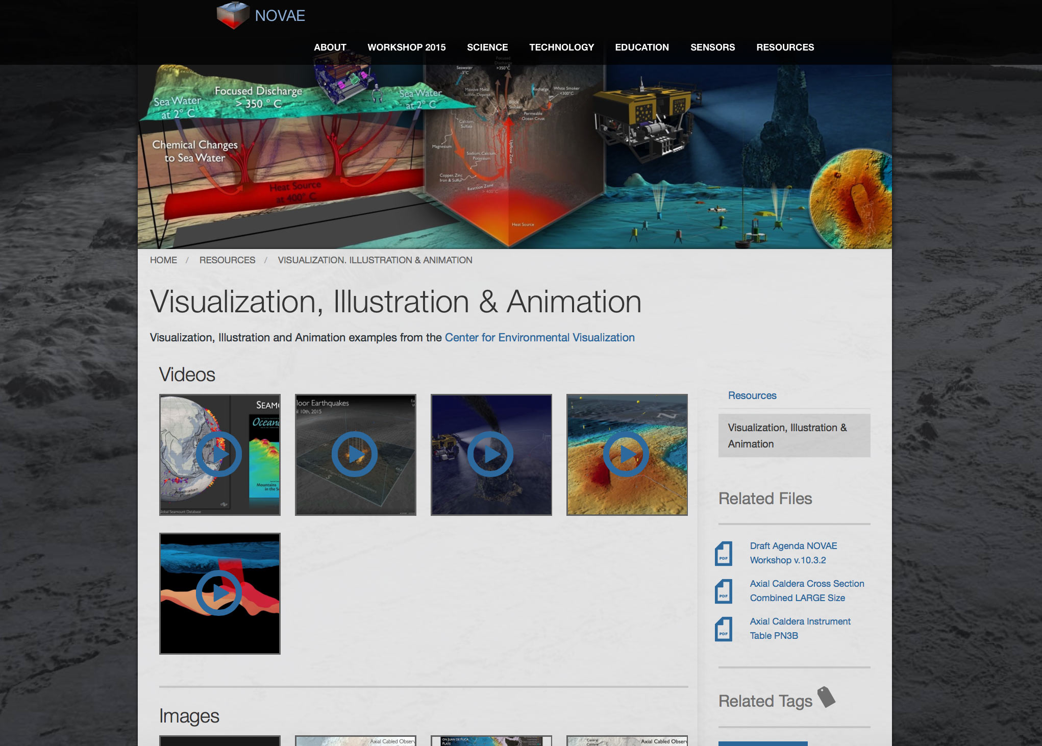Image resolution: width=1042 pixels, height=746 pixels.
Task: Select the Visualization, Illustration & Animation sidebar item
Action: click(x=794, y=435)
